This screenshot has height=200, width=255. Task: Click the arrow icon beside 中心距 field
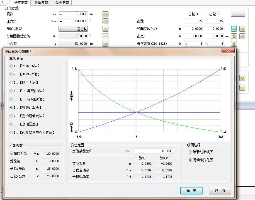click(106, 44)
